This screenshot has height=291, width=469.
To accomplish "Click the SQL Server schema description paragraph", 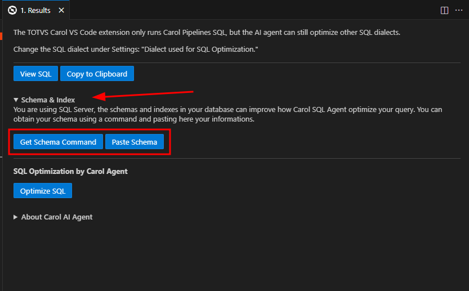I will [225, 114].
